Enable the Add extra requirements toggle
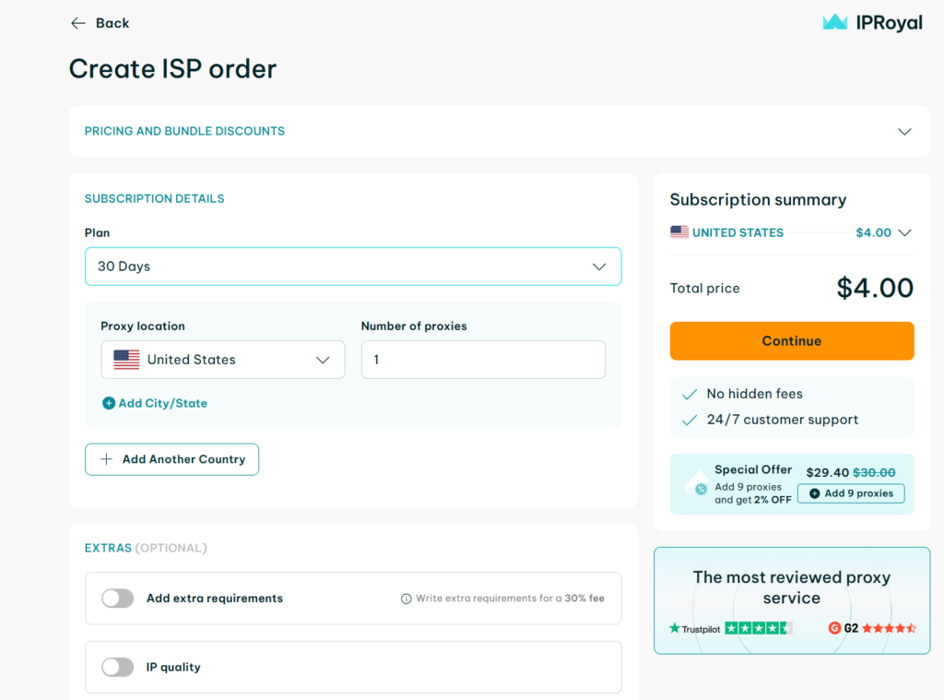 (x=117, y=598)
